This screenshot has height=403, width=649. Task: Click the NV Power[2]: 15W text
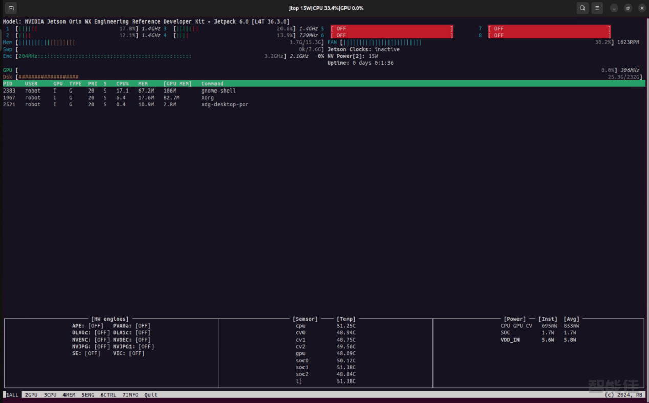coord(353,56)
